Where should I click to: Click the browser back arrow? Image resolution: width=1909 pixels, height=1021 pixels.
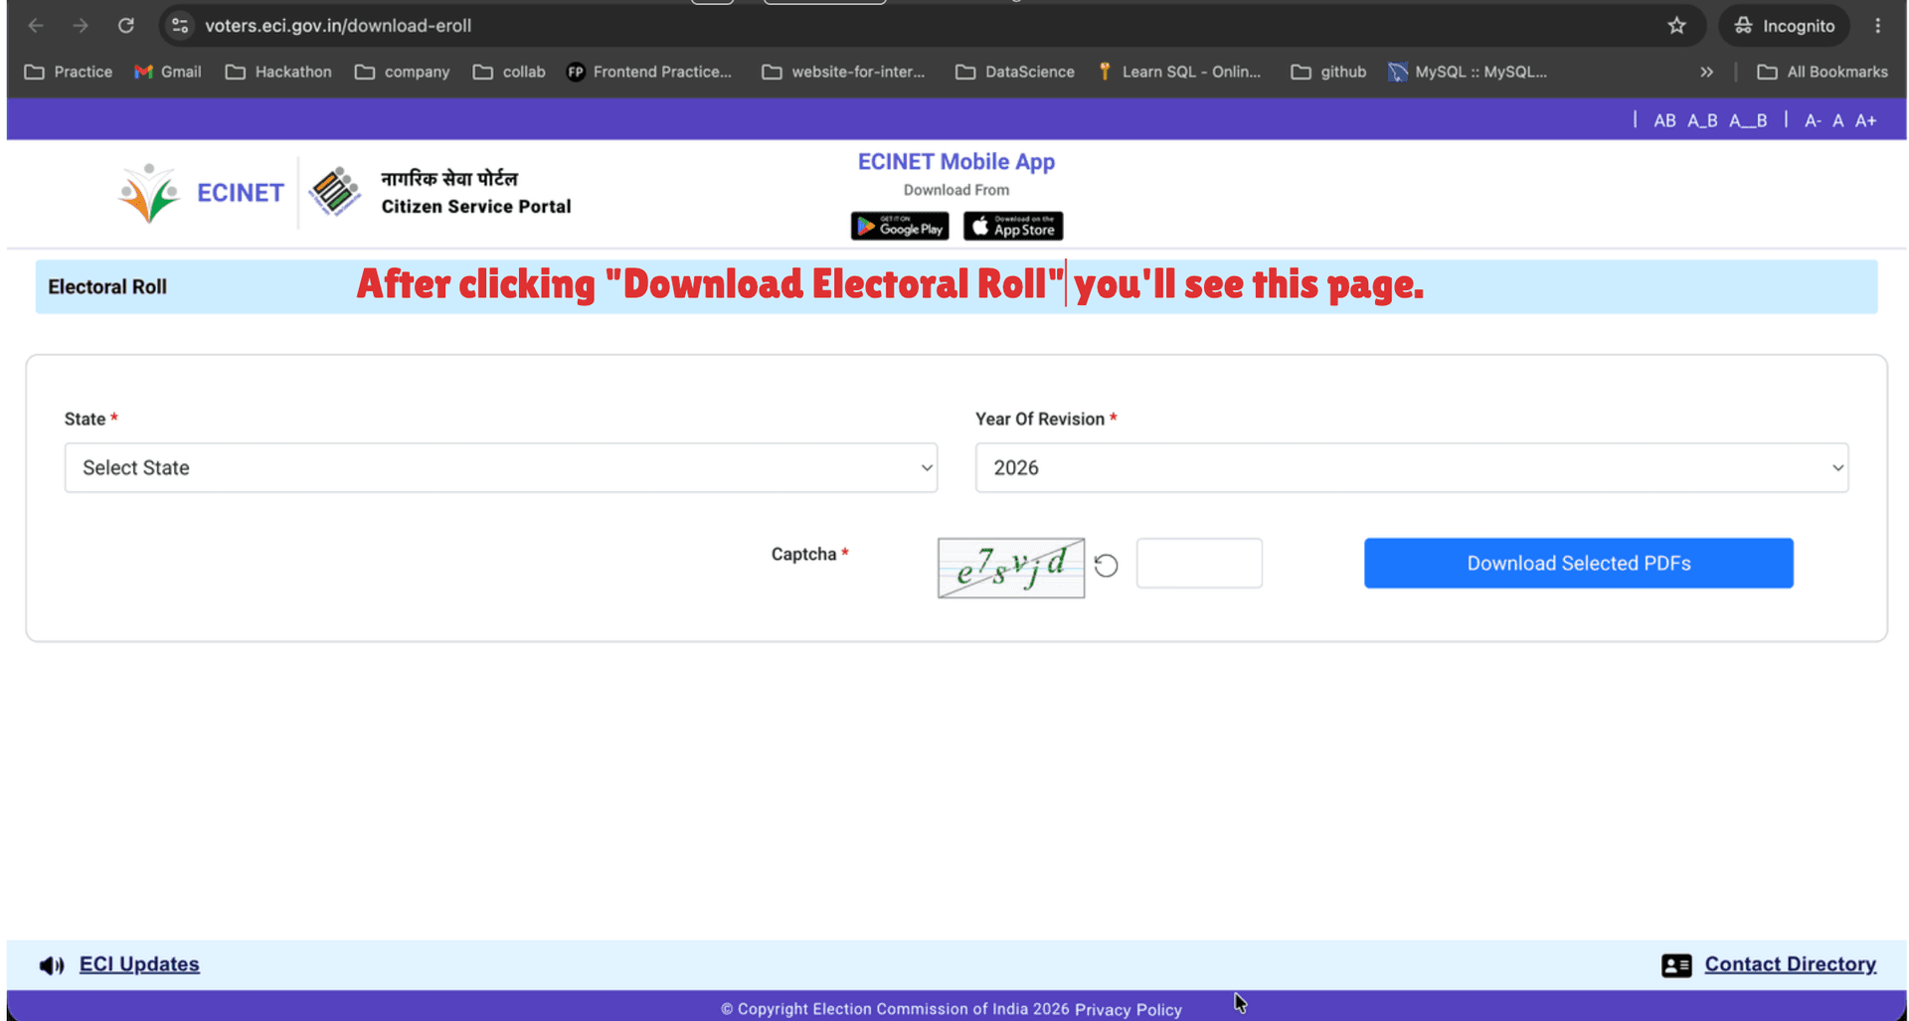click(x=36, y=26)
